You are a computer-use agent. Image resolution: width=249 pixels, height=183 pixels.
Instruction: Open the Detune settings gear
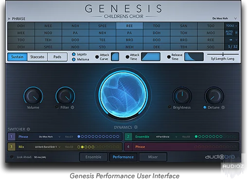coord(223,107)
